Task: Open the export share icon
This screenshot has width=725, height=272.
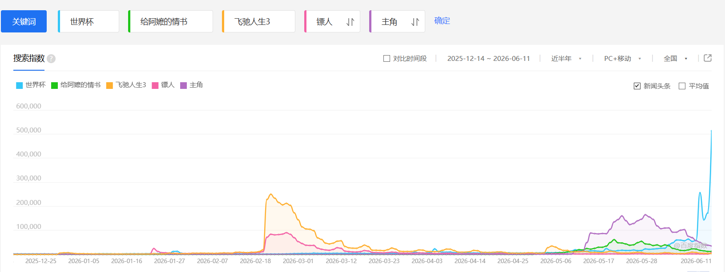Action: click(708, 58)
